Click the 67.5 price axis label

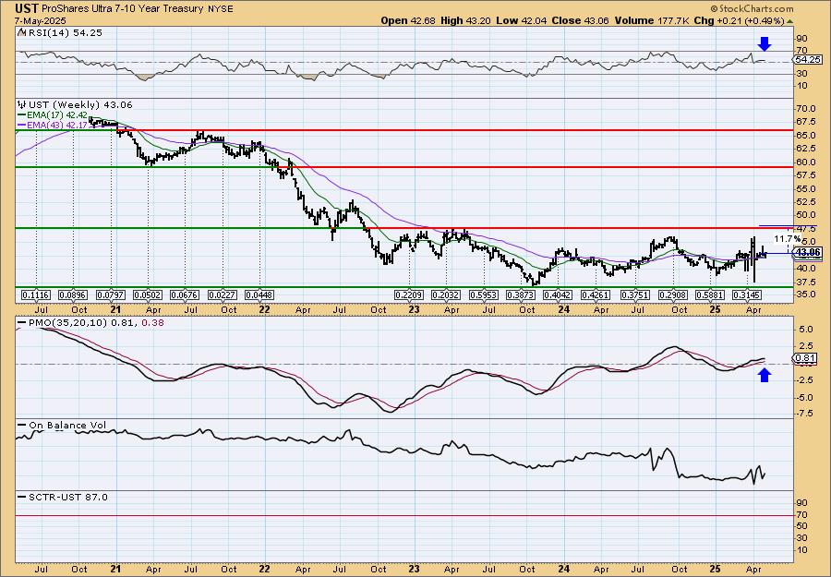click(x=806, y=122)
